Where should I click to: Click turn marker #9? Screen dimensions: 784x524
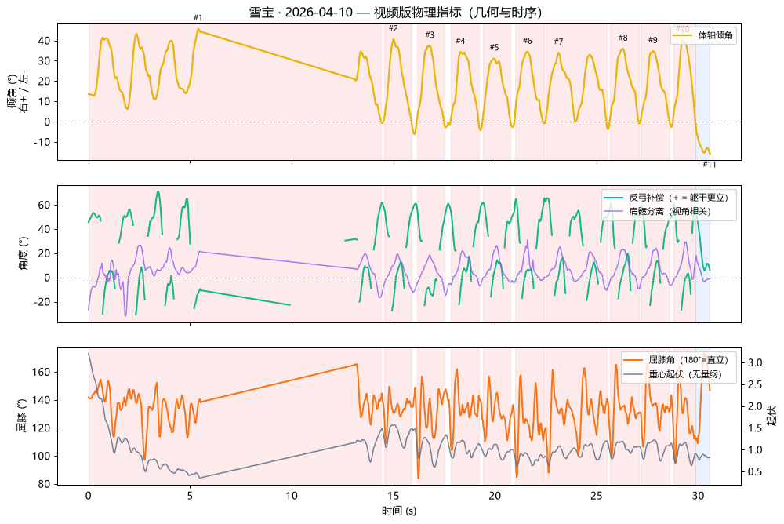[x=653, y=40]
